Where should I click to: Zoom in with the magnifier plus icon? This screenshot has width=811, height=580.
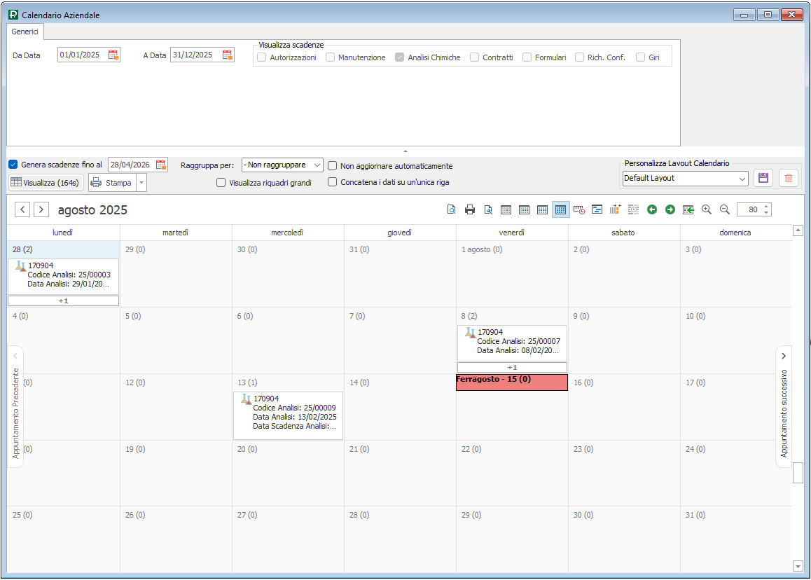pos(707,209)
